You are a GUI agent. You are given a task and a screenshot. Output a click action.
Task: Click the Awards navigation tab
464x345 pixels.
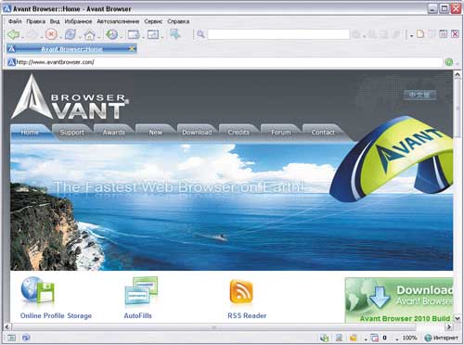tap(114, 133)
